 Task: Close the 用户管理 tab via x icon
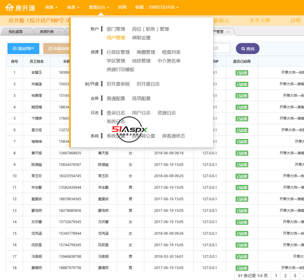tap(228, 32)
